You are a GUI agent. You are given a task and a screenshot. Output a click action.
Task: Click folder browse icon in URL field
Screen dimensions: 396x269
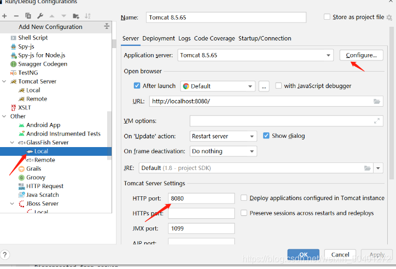tap(377, 102)
